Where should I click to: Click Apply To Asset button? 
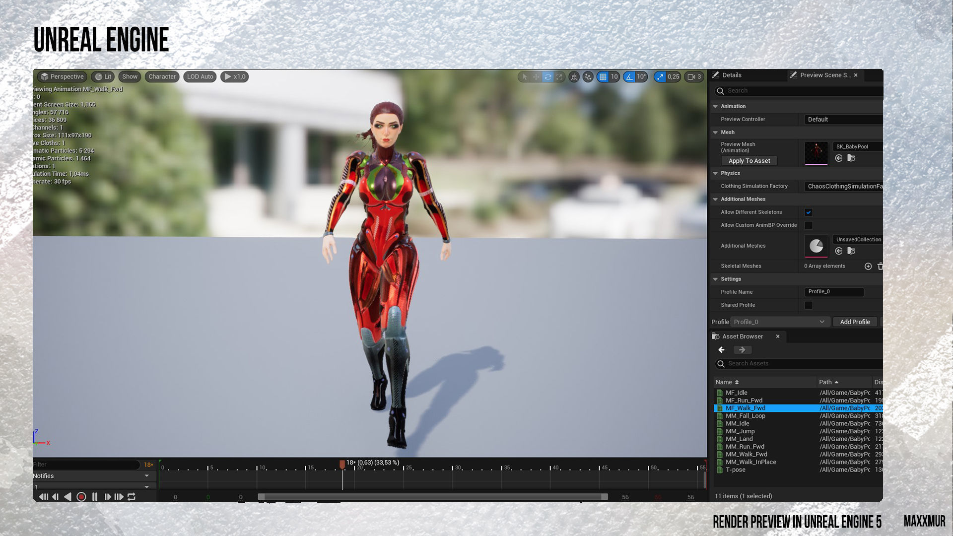click(749, 161)
